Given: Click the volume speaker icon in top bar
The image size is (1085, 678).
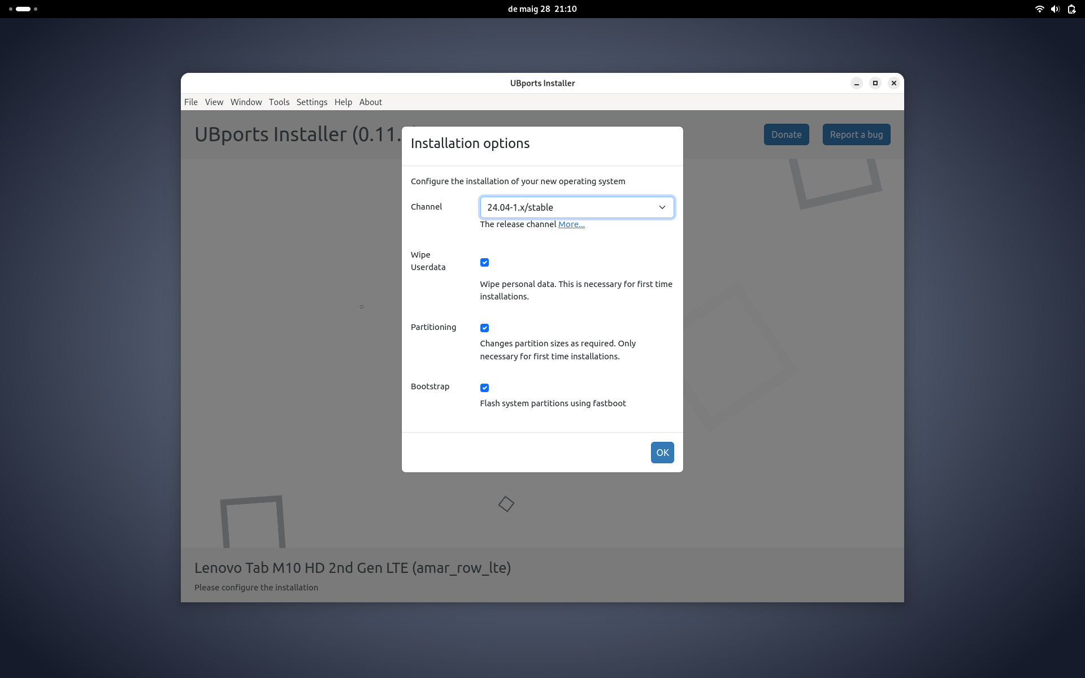Looking at the screenshot, I should (x=1055, y=9).
